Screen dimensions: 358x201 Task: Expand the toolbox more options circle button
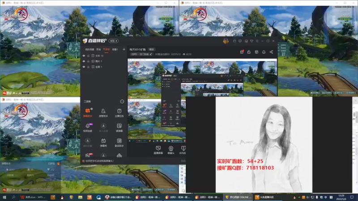click(x=122, y=101)
